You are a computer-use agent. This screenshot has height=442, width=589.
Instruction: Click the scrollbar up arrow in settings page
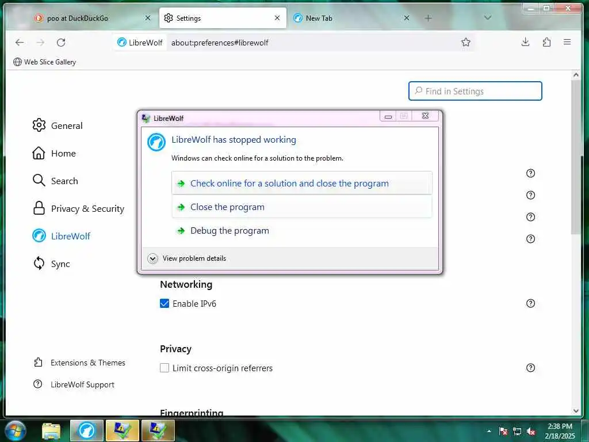pyautogui.click(x=576, y=75)
